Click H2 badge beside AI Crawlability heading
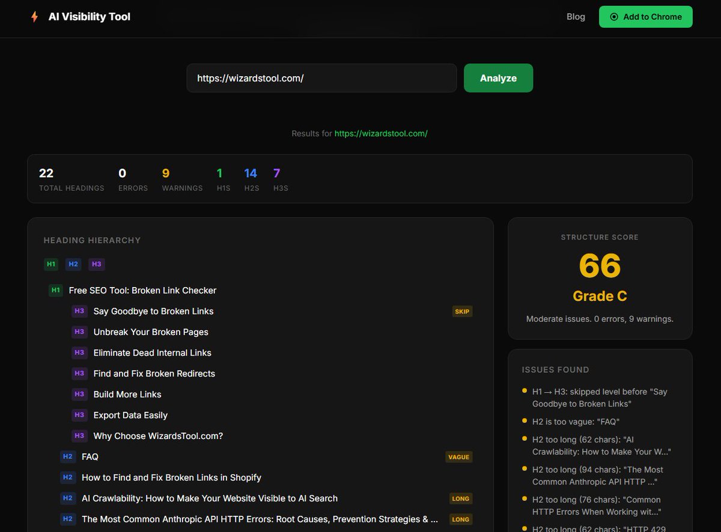 coord(68,498)
